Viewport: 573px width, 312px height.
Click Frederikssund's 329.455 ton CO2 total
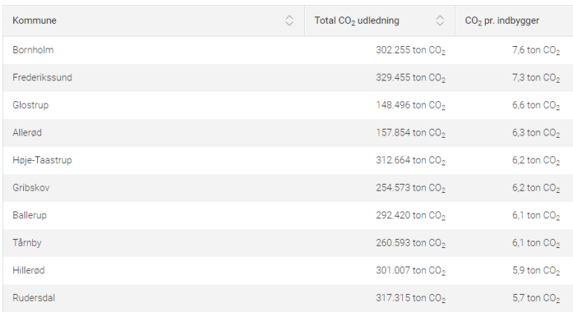pos(410,77)
